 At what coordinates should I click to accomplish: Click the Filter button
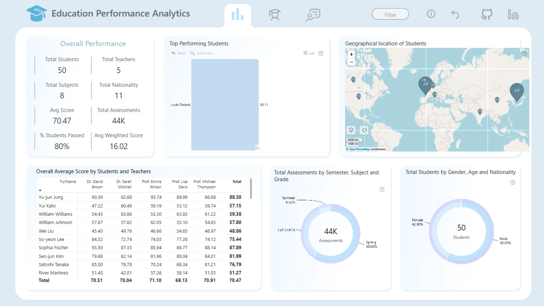pos(390,14)
